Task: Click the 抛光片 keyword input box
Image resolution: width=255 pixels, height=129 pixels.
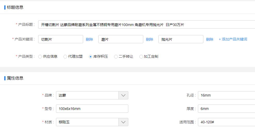Action: click(181, 39)
